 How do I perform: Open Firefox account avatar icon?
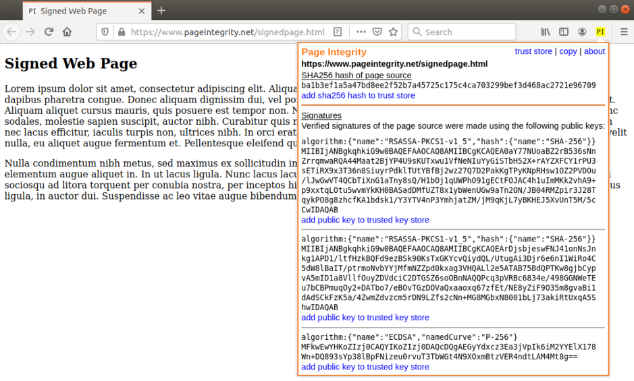[582, 32]
